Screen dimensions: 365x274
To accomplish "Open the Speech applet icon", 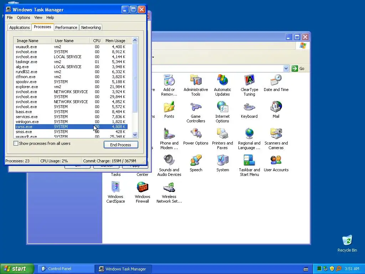I will [196, 163].
